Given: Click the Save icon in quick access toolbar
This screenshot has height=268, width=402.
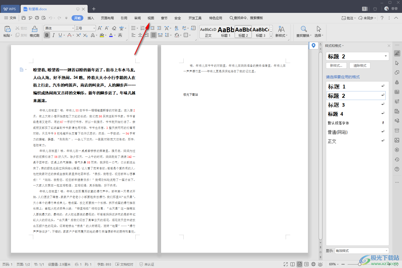Looking at the screenshot, I should [x=24, y=18].
